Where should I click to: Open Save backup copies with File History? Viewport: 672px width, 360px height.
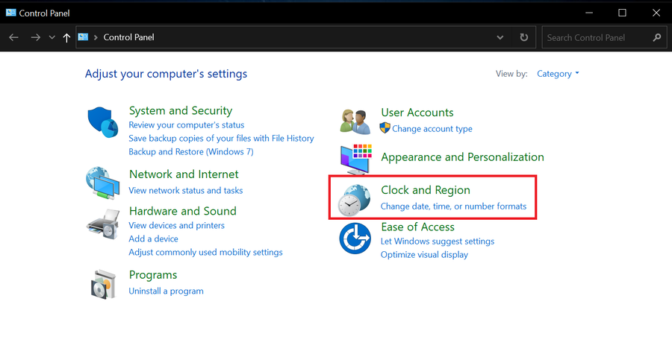tap(221, 139)
